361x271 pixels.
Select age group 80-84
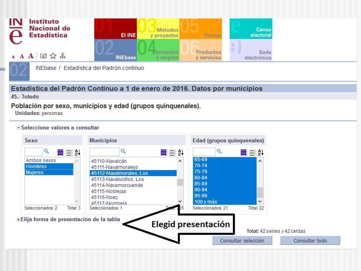[225, 178]
